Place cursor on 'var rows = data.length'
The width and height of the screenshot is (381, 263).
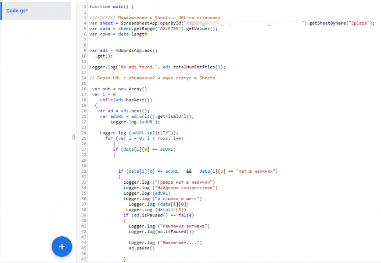tap(118, 34)
